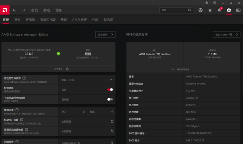Click the 2200 MHz core clock value
Viewport: 243px width, 144px height.
[x=192, y=98]
